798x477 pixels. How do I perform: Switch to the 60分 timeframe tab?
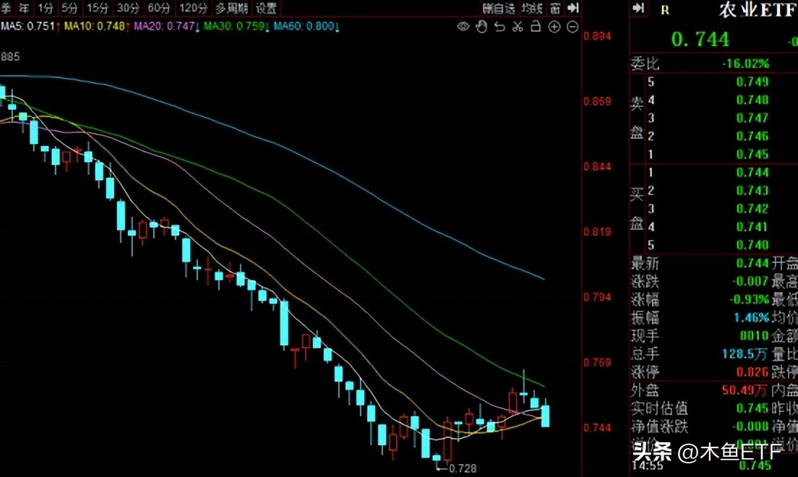(155, 9)
